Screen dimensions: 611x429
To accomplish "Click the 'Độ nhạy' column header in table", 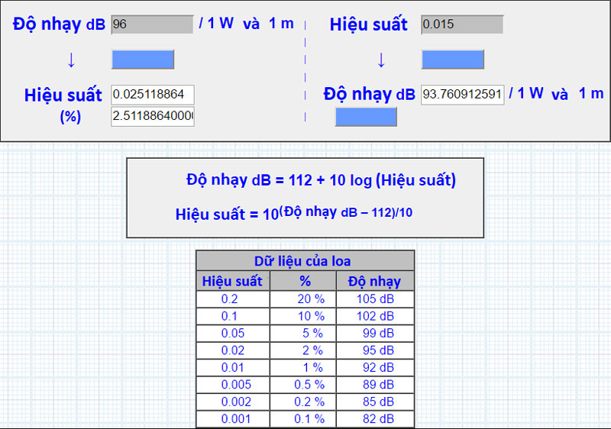I will coord(375,280).
